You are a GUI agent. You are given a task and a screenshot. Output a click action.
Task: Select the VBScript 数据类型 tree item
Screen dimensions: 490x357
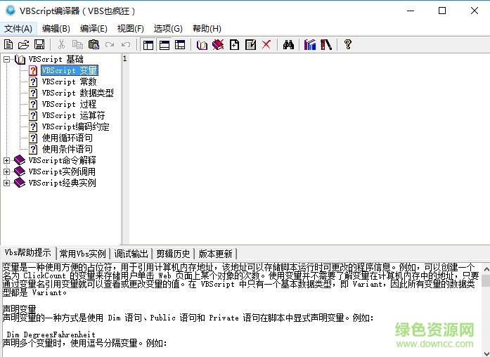coord(77,93)
